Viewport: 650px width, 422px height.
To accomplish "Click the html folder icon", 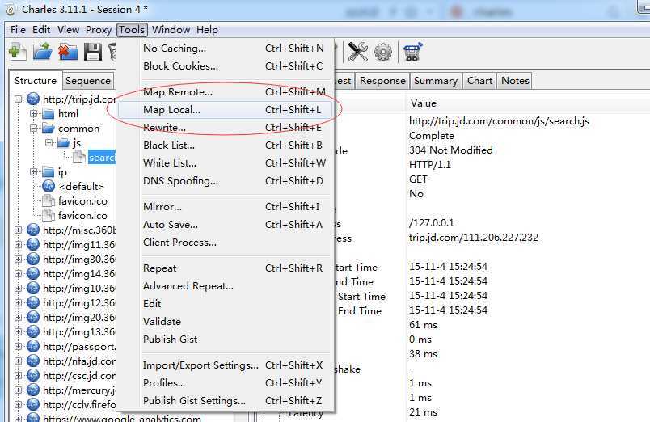I will tap(49, 113).
